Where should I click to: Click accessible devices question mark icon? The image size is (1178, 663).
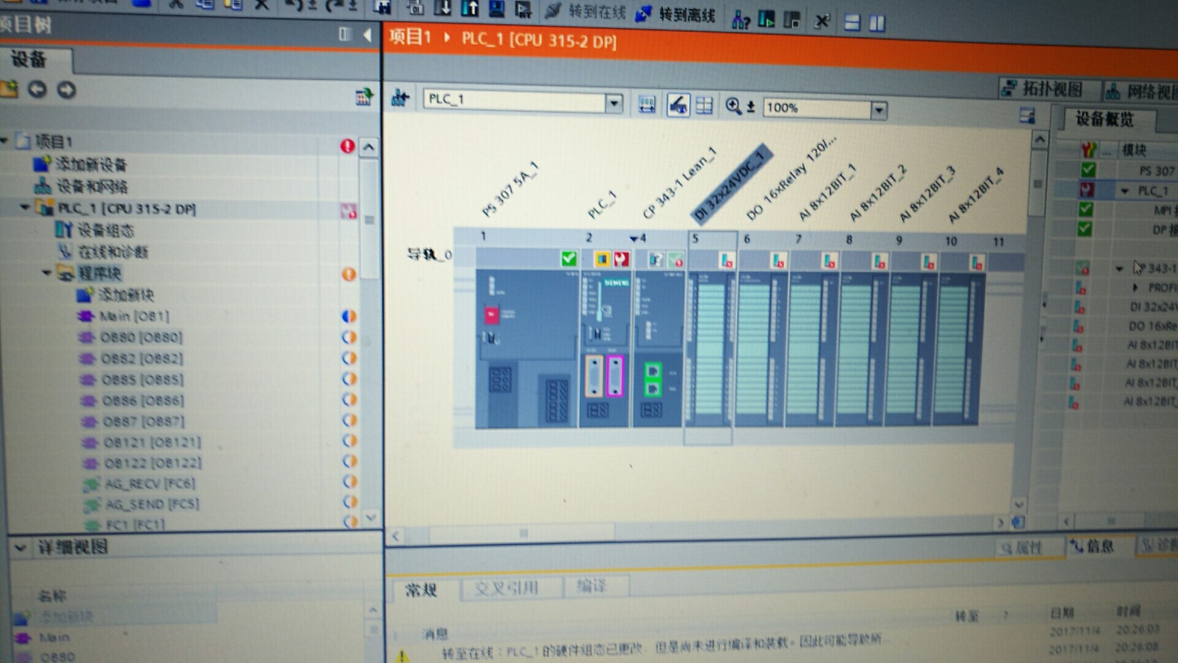741,21
